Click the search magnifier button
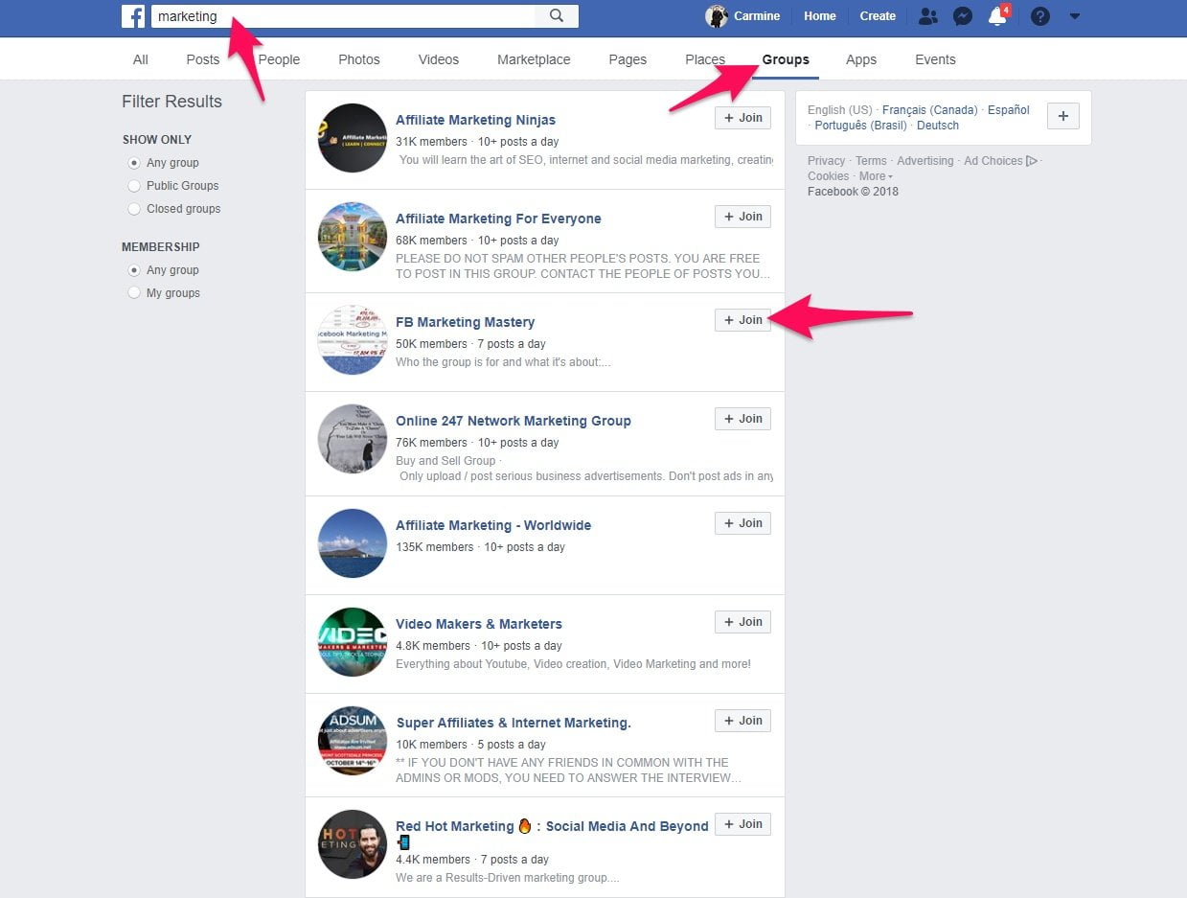The width and height of the screenshot is (1187, 898). tap(557, 16)
